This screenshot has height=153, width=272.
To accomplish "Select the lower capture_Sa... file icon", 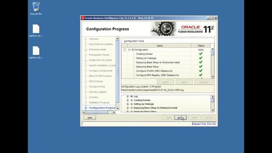I will click(36, 51).
